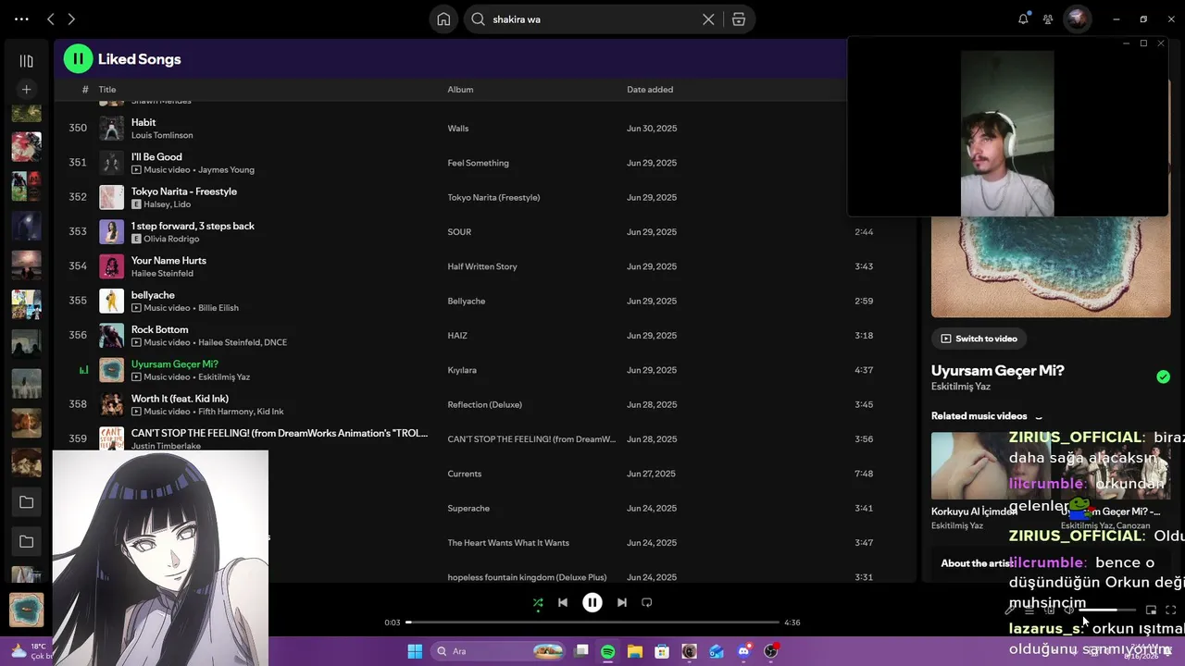Mute using the volume speaker icon
The image size is (1185, 666).
point(1068,610)
